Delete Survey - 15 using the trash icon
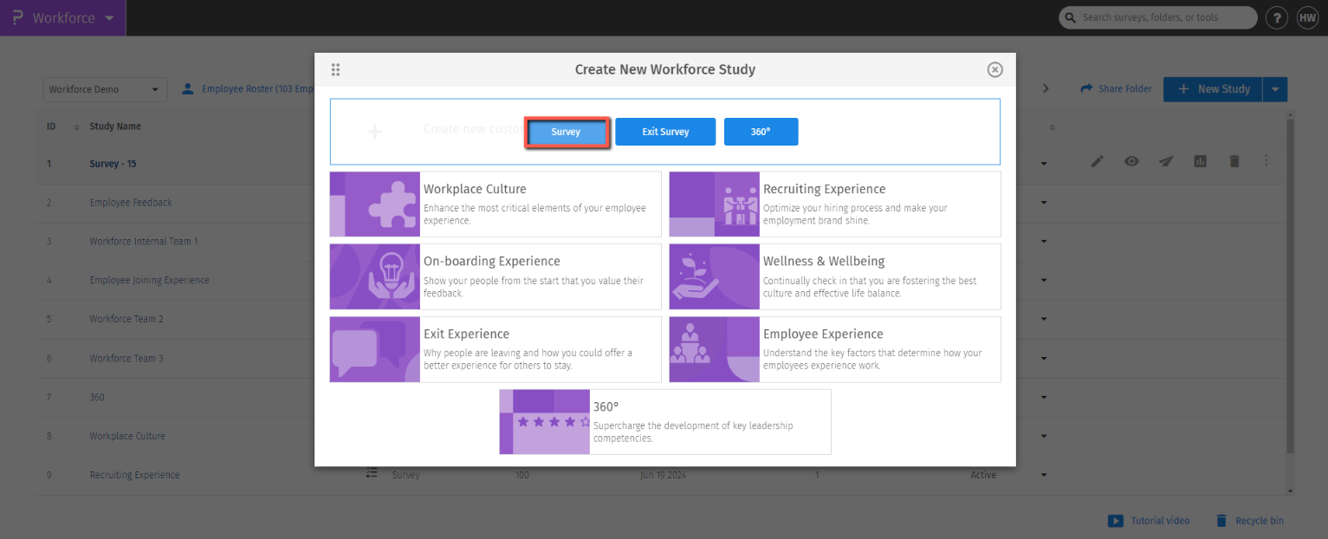Screen dimensions: 1328x539 pos(1234,161)
